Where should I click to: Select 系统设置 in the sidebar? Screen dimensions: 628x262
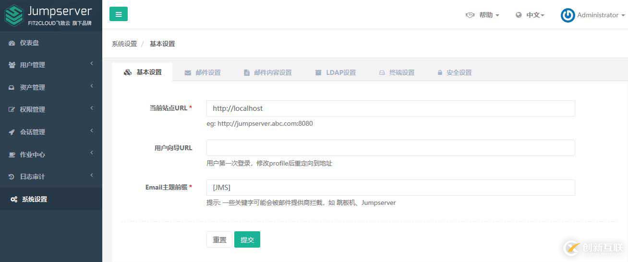coord(51,199)
